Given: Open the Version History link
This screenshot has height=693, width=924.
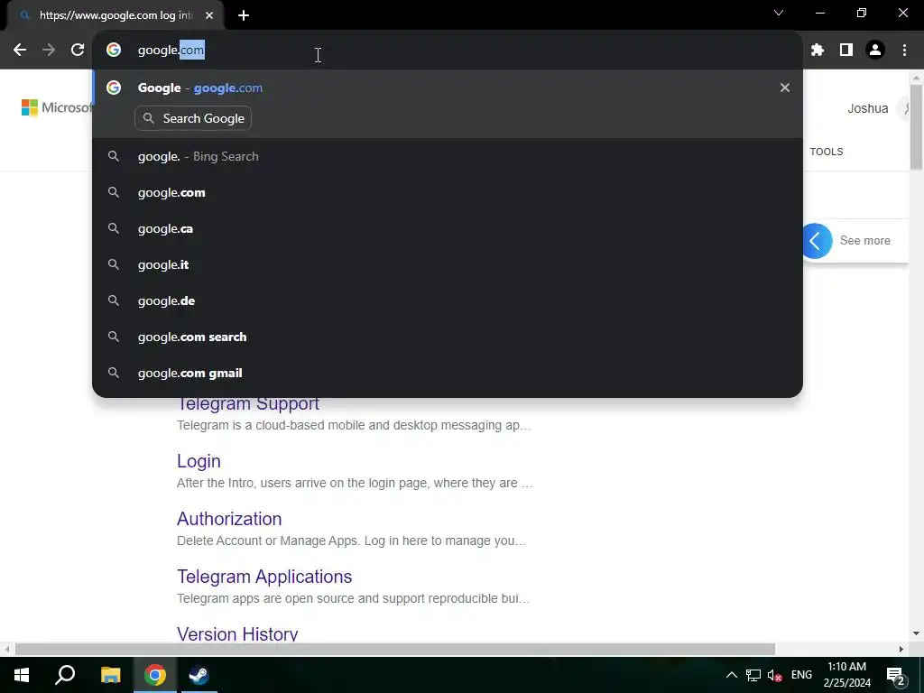Looking at the screenshot, I should tap(237, 634).
